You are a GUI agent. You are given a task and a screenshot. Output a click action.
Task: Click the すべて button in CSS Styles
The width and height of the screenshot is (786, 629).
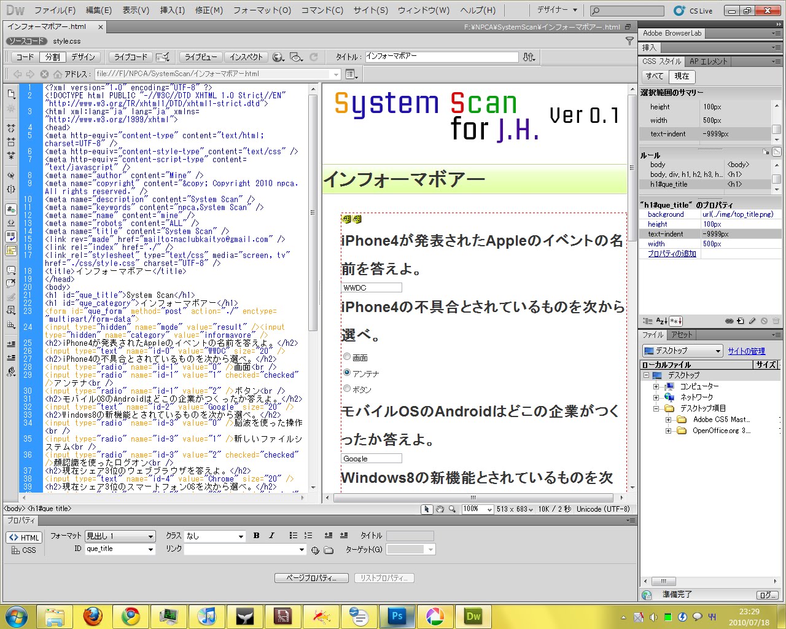pos(654,76)
